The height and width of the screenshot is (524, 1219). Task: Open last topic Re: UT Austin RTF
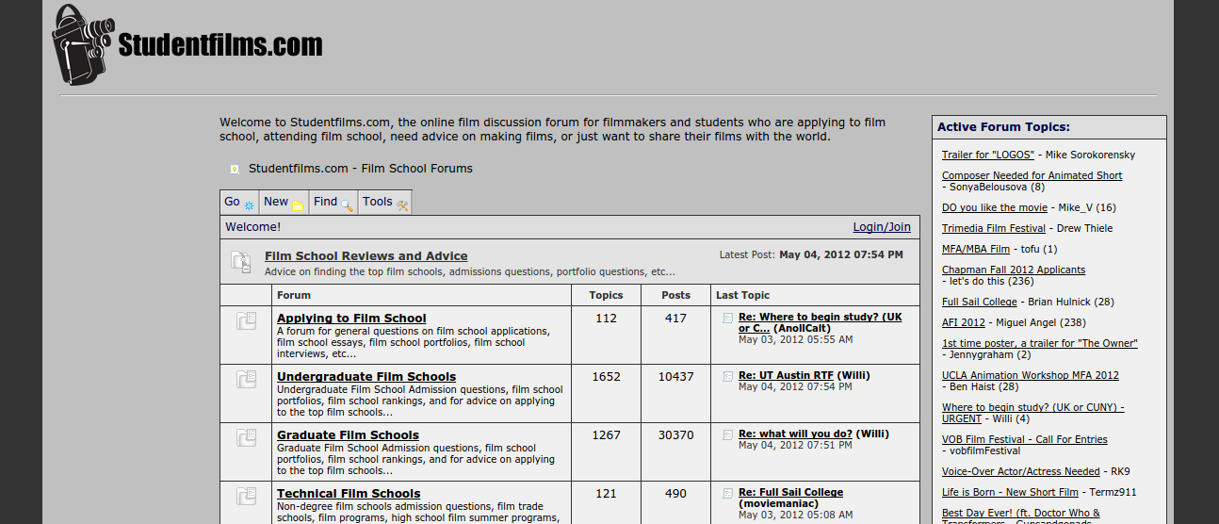(786, 375)
